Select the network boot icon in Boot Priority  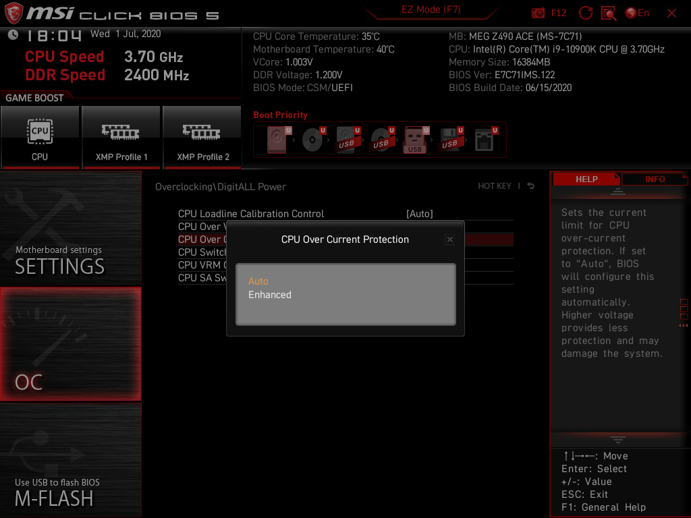click(x=483, y=138)
